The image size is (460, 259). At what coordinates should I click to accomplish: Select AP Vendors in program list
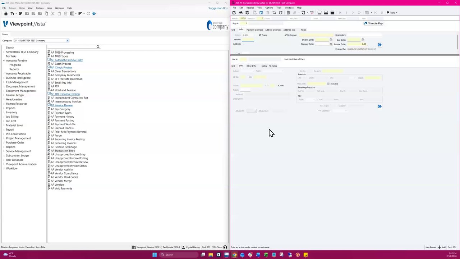coord(57,185)
